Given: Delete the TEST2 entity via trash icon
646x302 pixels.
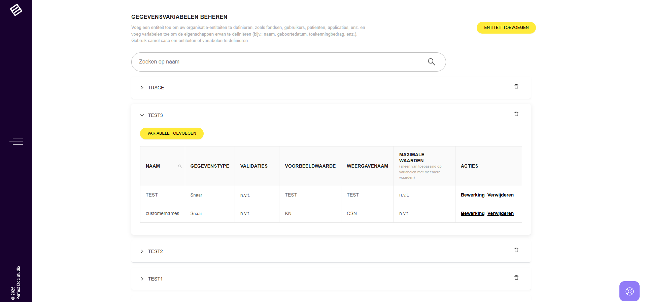Looking at the screenshot, I should click(x=516, y=250).
